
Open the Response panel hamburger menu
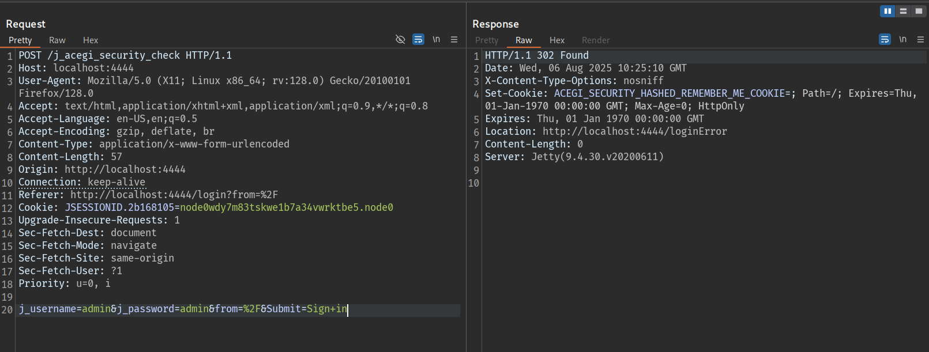[x=920, y=39]
